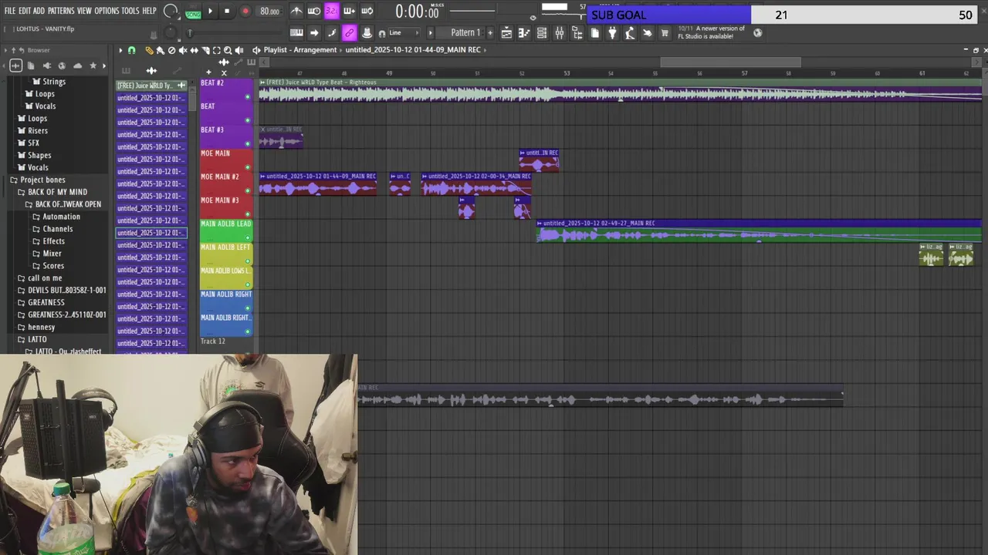The width and height of the screenshot is (988, 555).
Task: Toggle the highlighted countdown before recording
Action: point(331,11)
